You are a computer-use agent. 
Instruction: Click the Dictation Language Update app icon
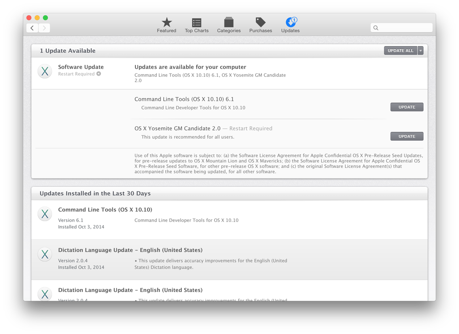45,254
